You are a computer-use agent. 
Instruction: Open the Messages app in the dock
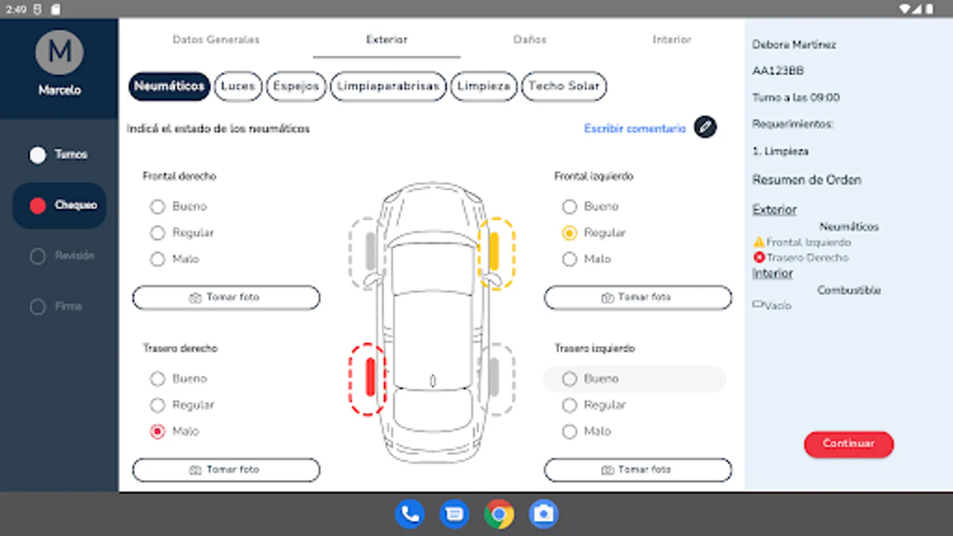click(454, 513)
